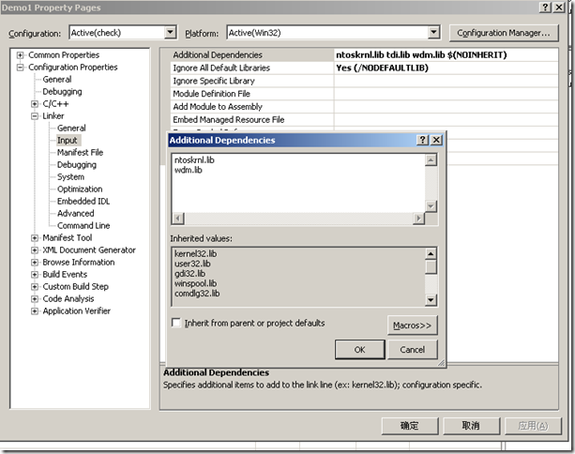Click ntoskrnl.lib in dependencies edit box

tap(194, 159)
